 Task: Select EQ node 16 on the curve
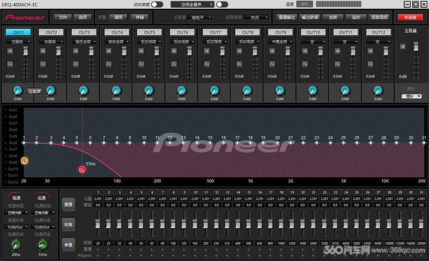click(x=224, y=143)
